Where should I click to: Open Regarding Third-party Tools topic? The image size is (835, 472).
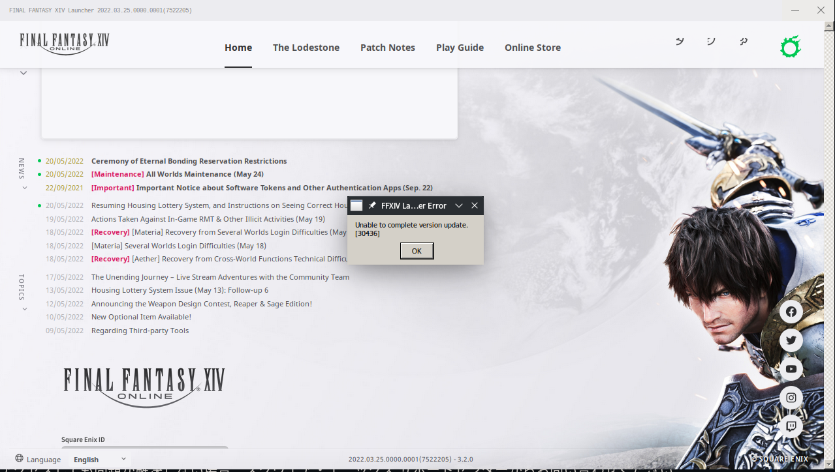(140, 331)
